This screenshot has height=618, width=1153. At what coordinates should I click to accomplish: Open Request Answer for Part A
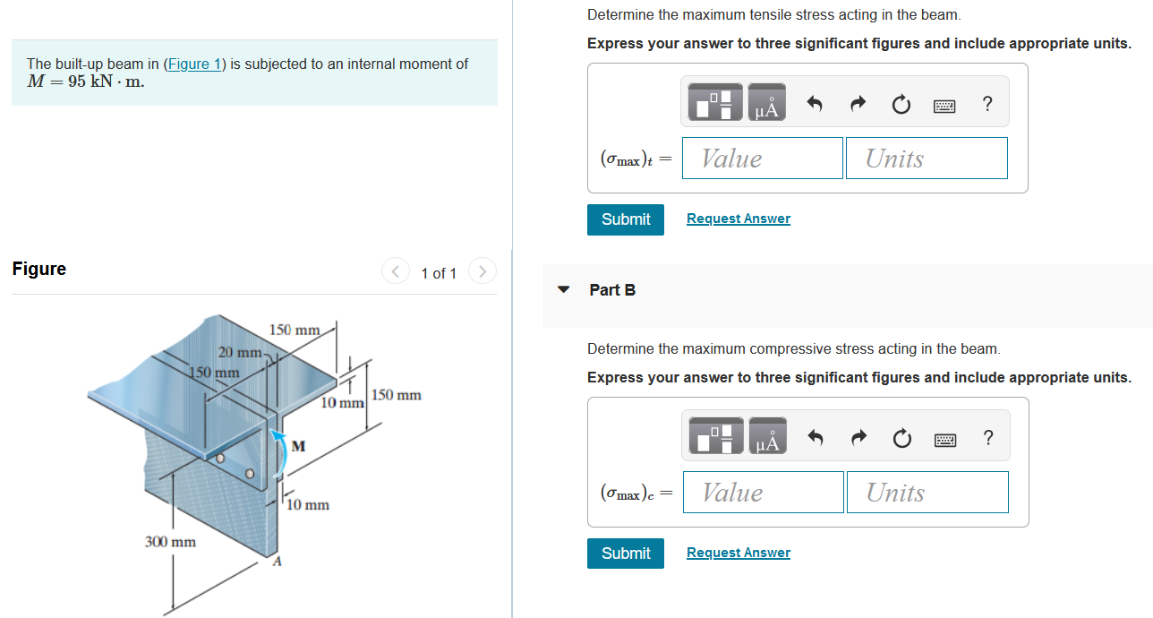pyautogui.click(x=738, y=218)
